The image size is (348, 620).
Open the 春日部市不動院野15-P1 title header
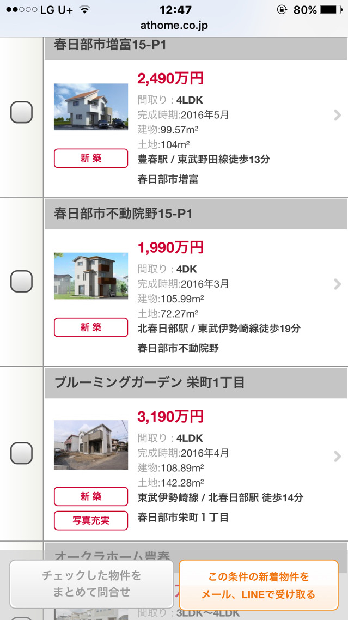pos(196,214)
